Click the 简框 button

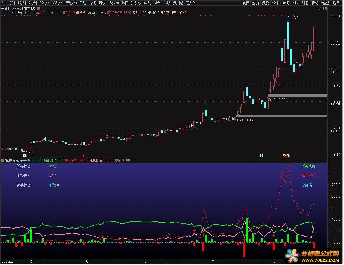coord(305,3)
